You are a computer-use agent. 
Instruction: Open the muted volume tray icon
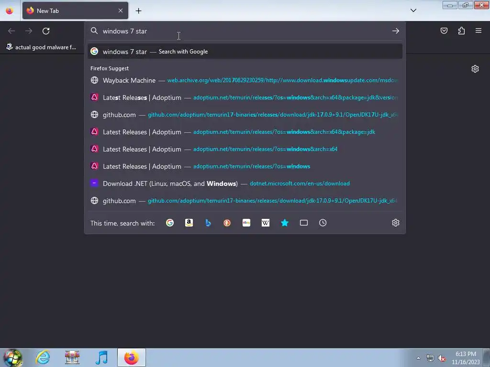(442, 358)
